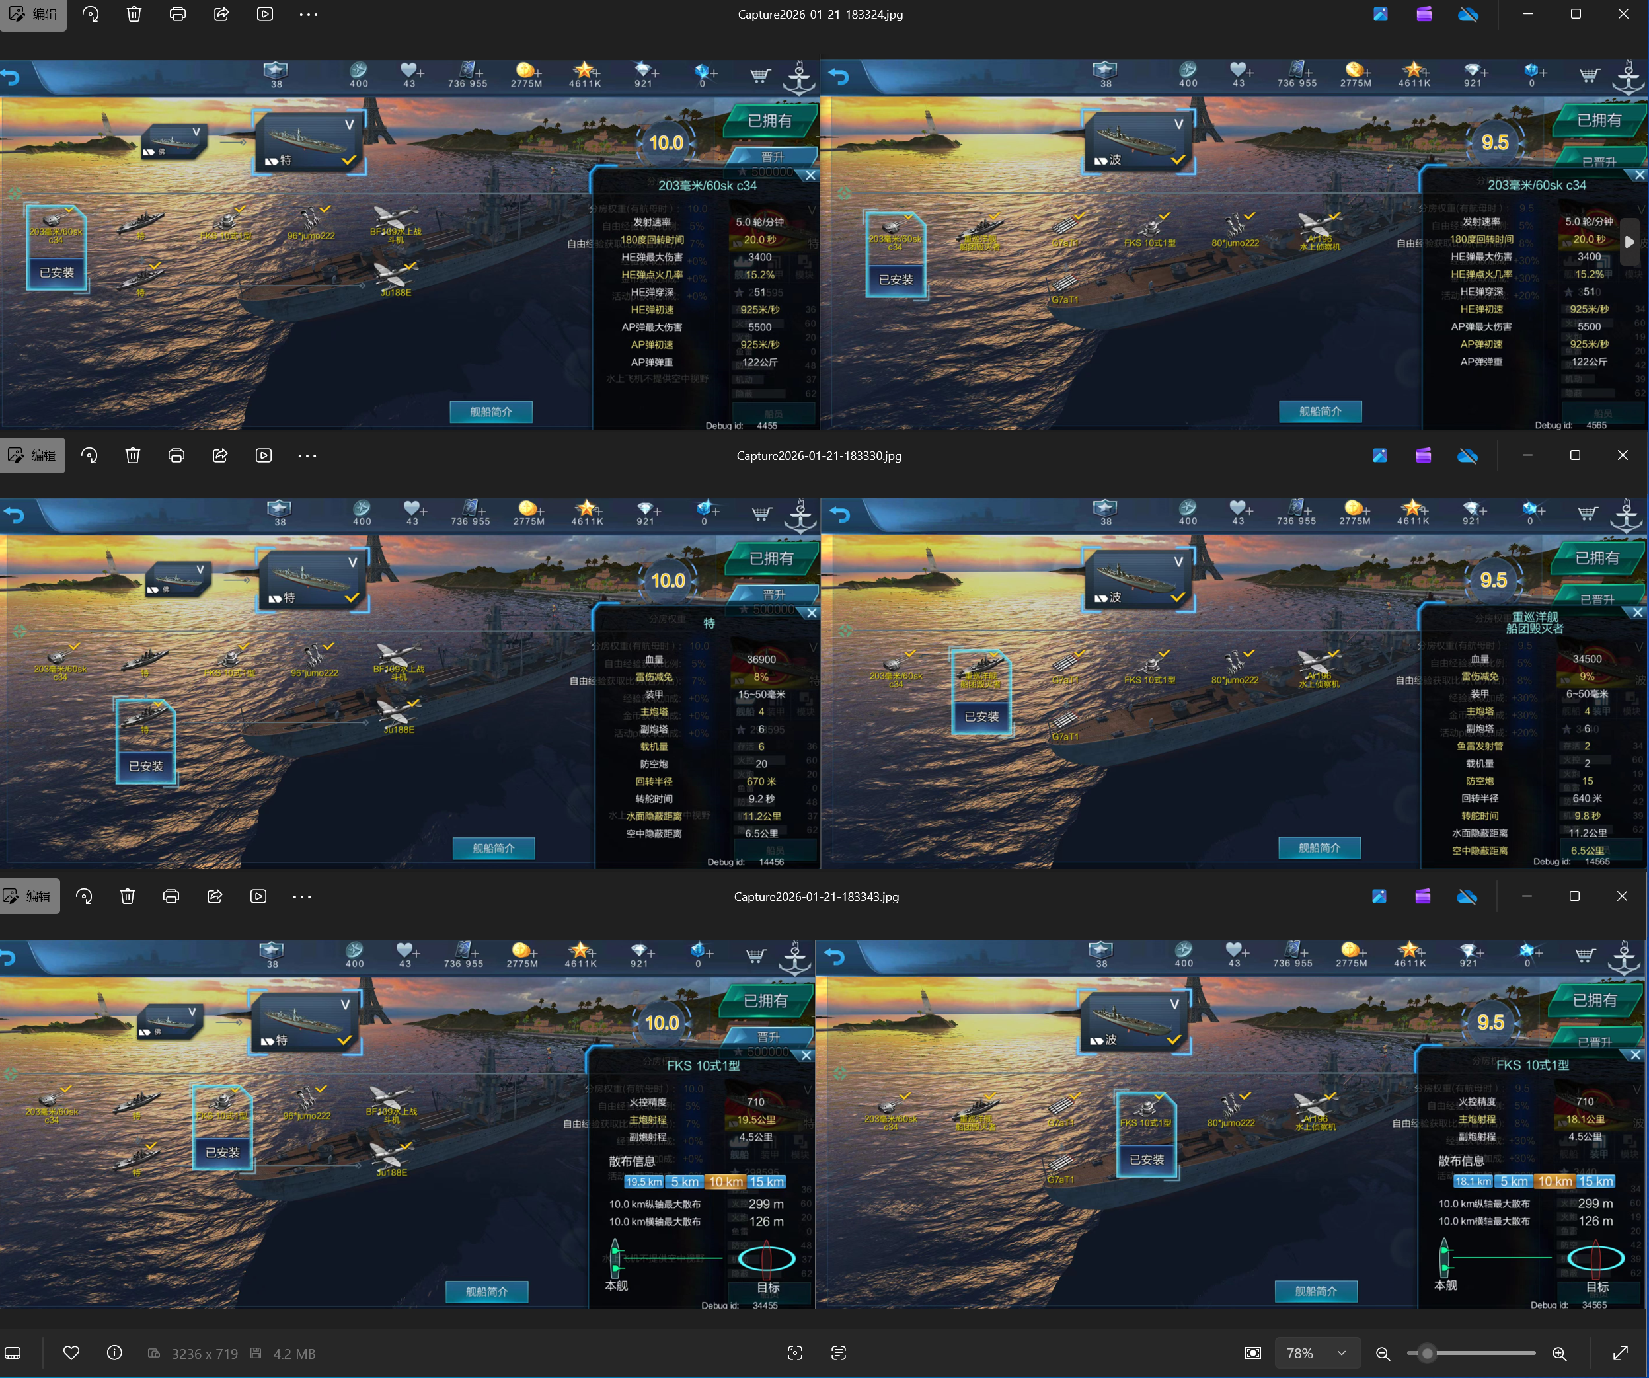Click the "3236 x 719" dimensions text
The image size is (1649, 1378).
pyautogui.click(x=204, y=1353)
